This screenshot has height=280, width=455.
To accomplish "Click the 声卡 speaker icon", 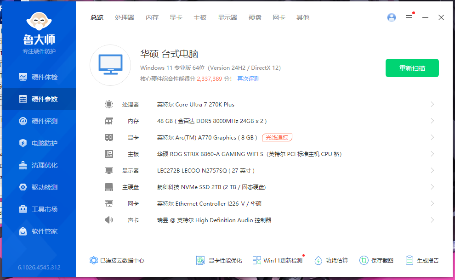I will click(109, 220).
